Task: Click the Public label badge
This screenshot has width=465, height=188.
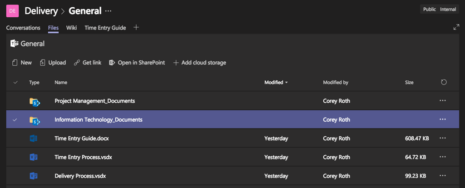Action: pos(430,9)
